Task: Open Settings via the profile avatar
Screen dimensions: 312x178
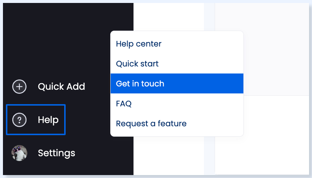Action: pos(20,153)
